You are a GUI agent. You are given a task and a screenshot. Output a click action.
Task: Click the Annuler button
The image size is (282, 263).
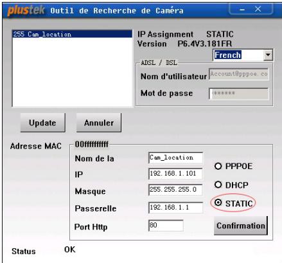tap(99, 123)
